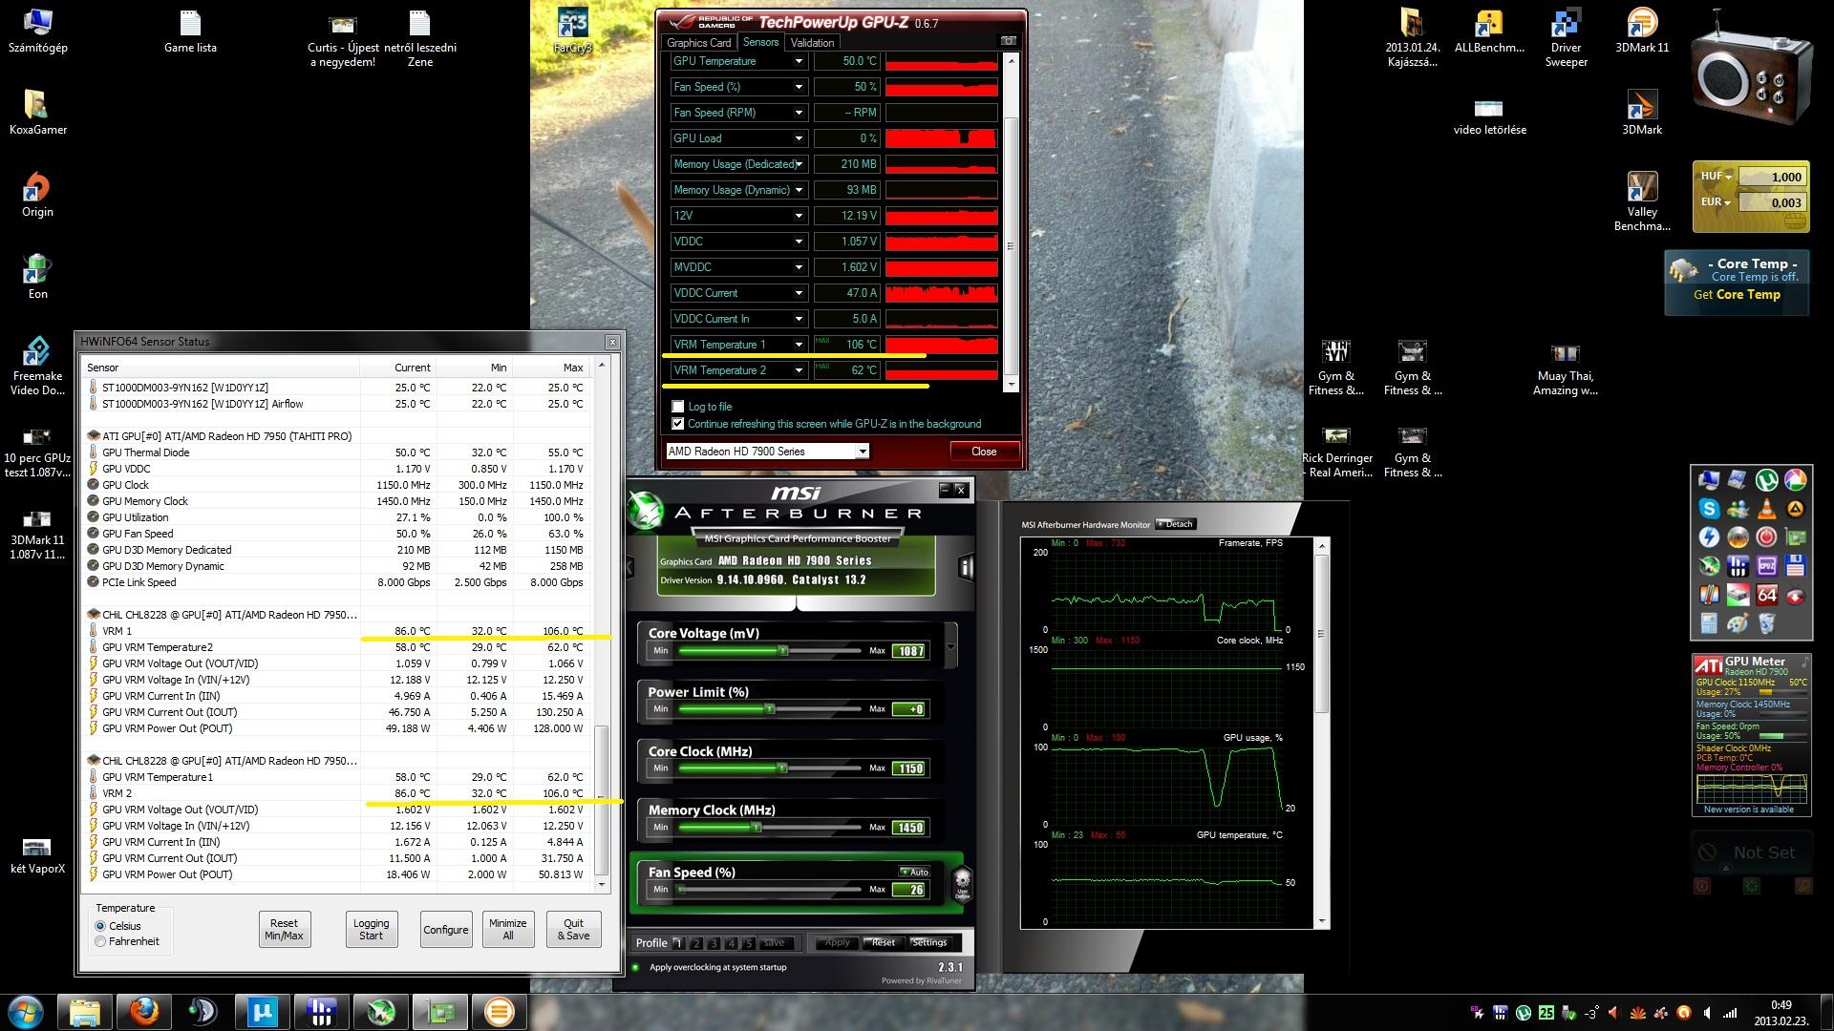Launch the red 64 icon in launcher gadget

pos(1766,595)
